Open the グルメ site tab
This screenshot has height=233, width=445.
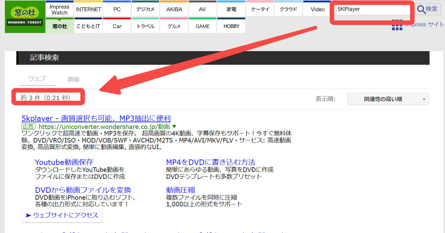pos(174,25)
